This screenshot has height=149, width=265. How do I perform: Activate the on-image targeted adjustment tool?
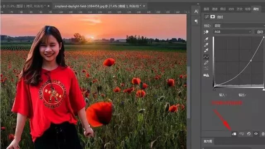[x=206, y=32]
